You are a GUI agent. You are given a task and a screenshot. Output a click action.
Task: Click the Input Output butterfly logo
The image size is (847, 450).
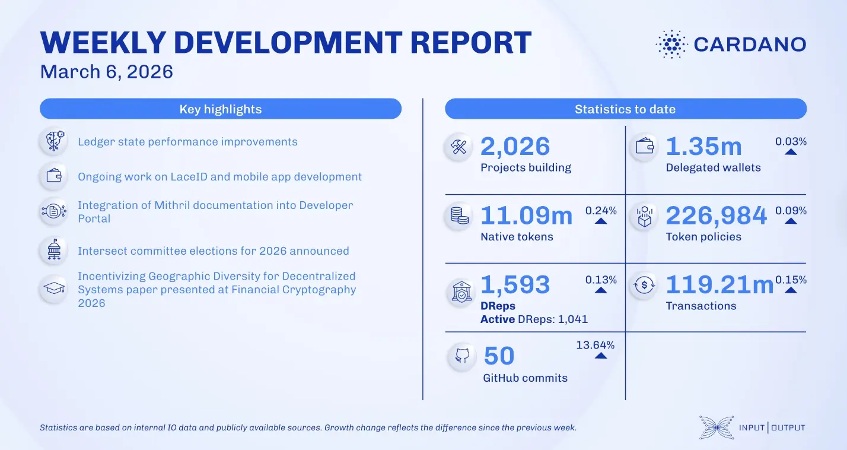pos(715,427)
